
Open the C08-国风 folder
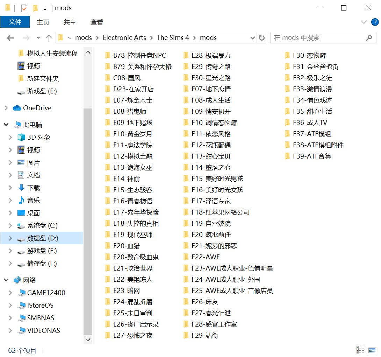tap(127, 78)
